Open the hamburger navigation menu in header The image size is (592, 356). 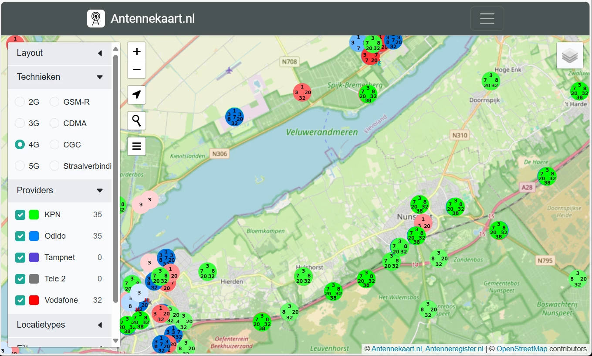coord(487,19)
